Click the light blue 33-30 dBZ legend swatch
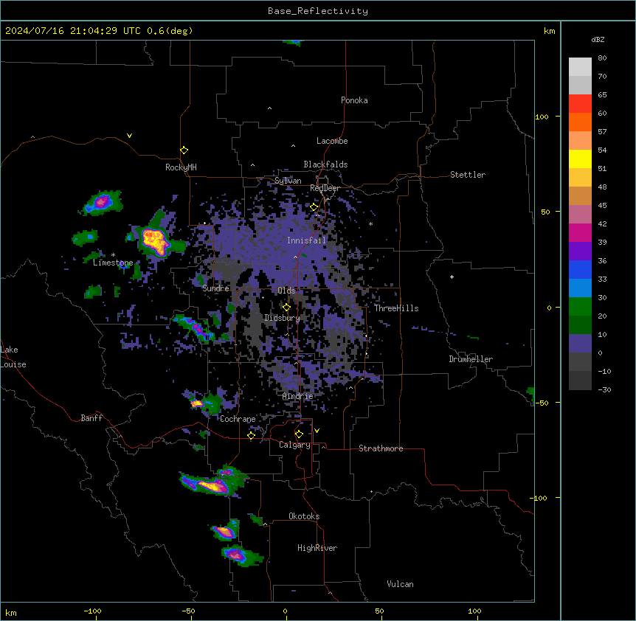Screen dimensions: 636x621 [x=580, y=288]
